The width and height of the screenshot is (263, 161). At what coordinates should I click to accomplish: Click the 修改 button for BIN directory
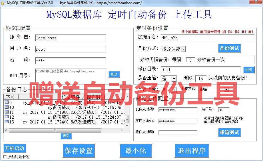click(x=114, y=74)
